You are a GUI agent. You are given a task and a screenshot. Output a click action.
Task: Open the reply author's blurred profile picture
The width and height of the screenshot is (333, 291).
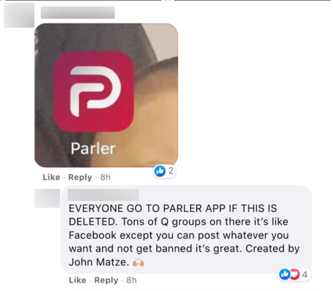click(x=47, y=198)
